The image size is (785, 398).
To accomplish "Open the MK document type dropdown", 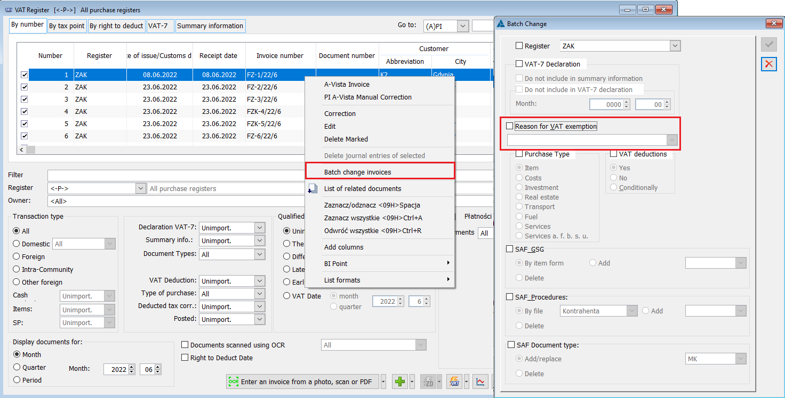I will 740,359.
